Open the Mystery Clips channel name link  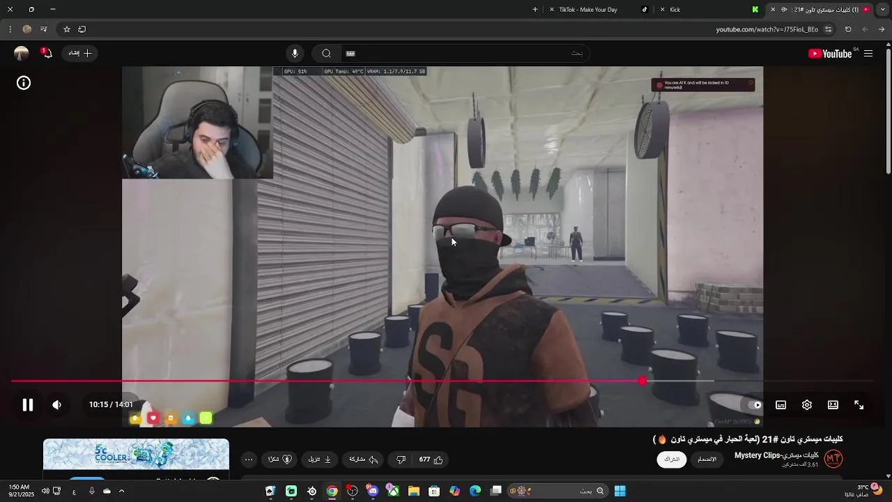click(x=777, y=455)
